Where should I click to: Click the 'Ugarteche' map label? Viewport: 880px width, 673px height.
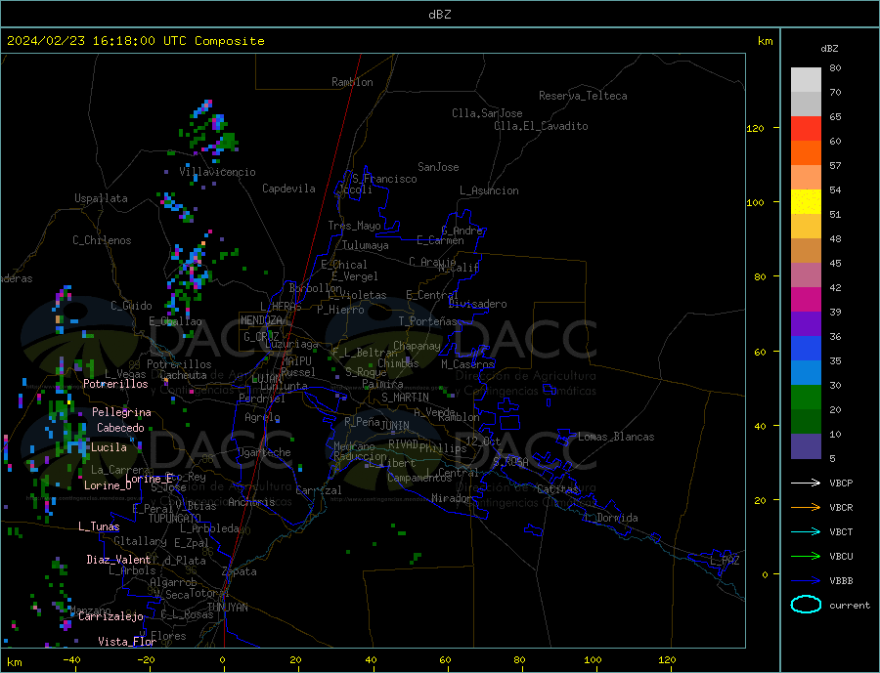(x=265, y=452)
